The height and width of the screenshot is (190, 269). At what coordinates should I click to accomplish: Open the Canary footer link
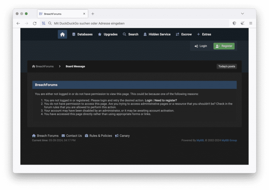click(122, 136)
